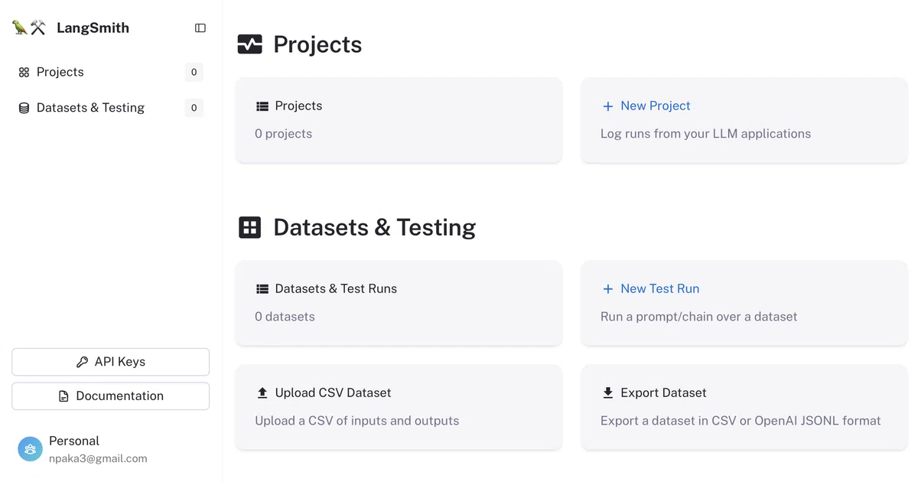Open the Upload CSV Dataset card
This screenshot has height=482, width=918.
399,407
